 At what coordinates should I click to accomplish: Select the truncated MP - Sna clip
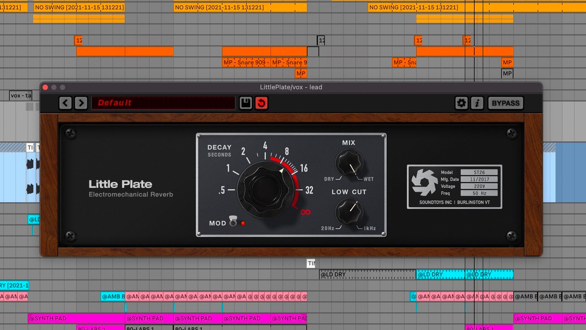(x=404, y=62)
